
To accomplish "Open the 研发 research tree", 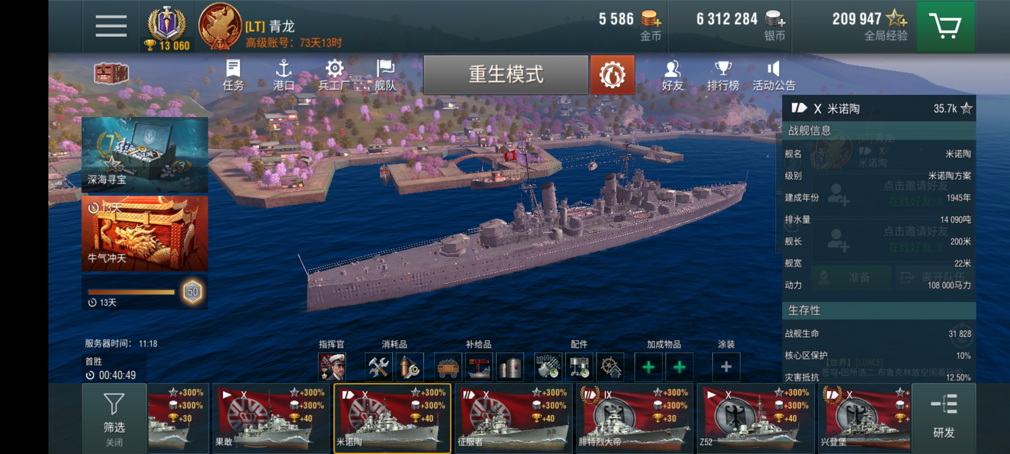I will (x=944, y=418).
